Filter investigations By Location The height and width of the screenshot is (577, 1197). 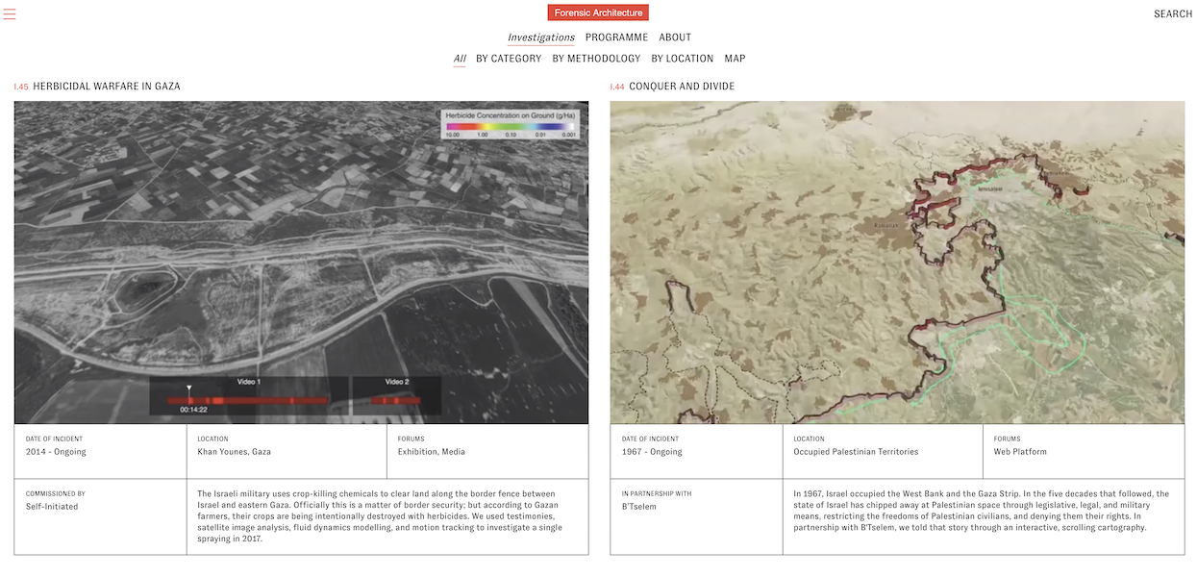click(682, 59)
